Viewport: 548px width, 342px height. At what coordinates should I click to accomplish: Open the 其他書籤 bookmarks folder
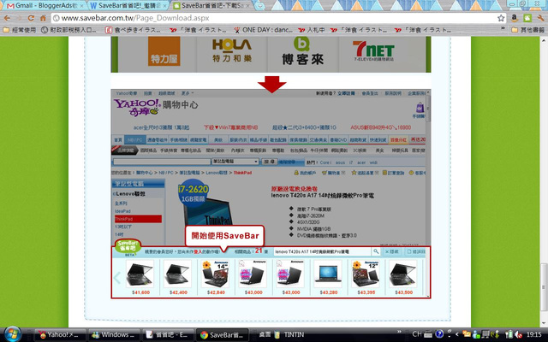point(527,30)
